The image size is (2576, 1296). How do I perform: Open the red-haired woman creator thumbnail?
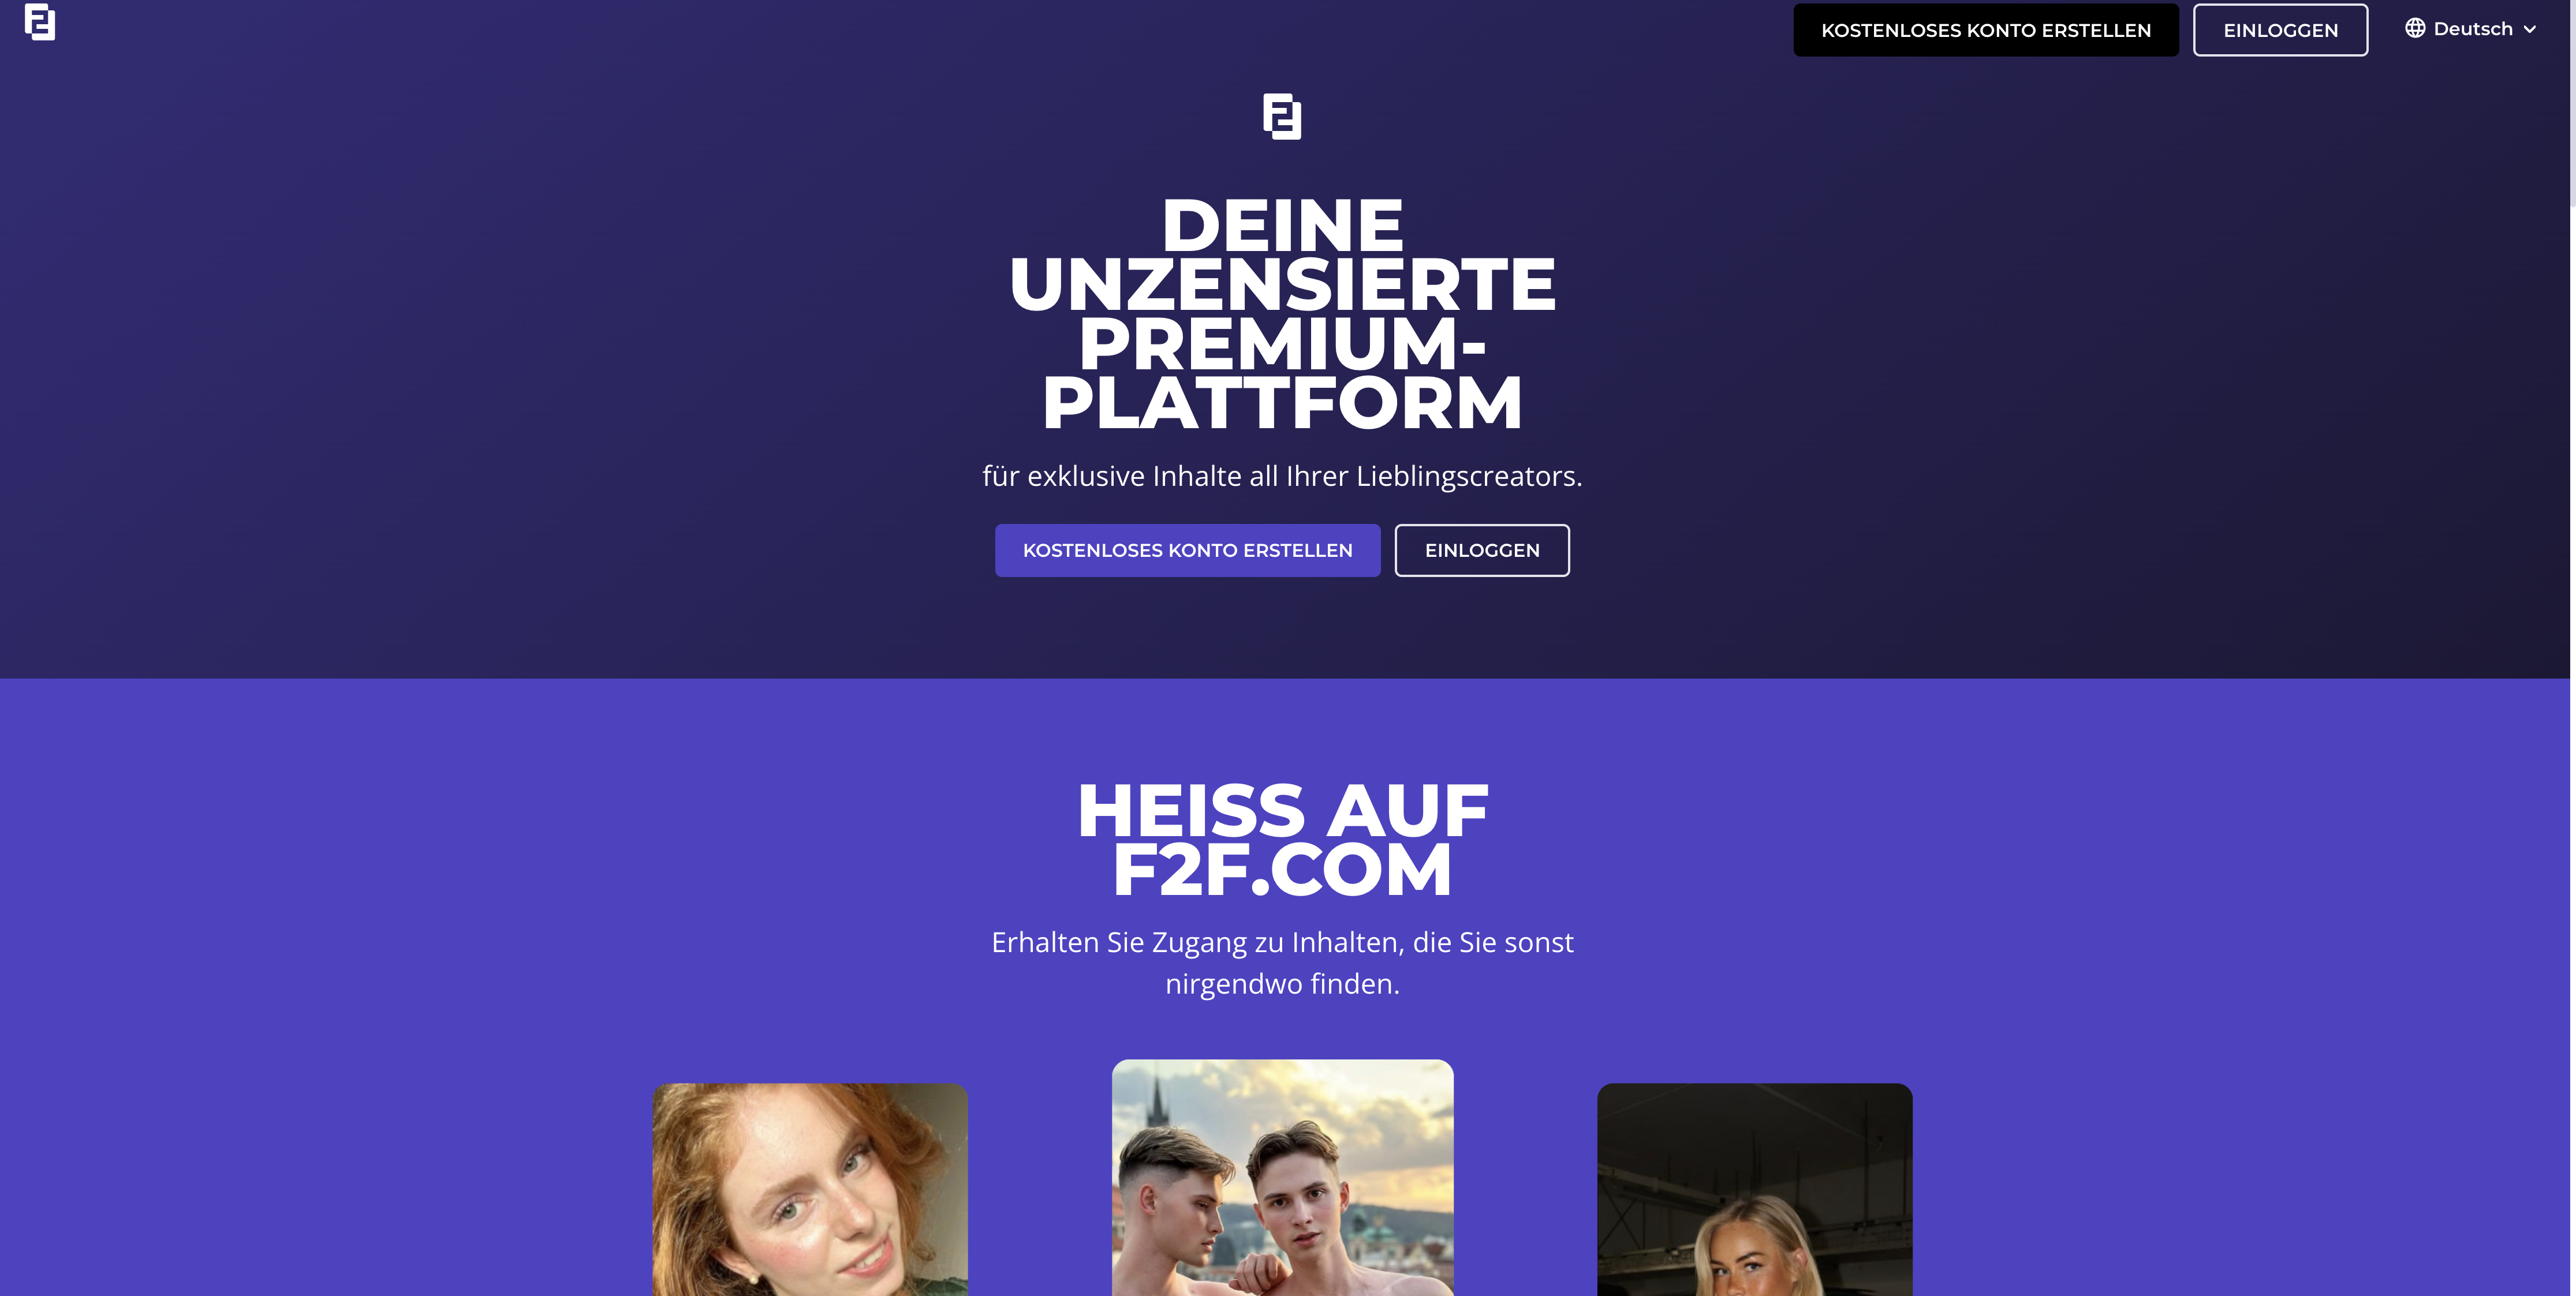[x=810, y=1189]
